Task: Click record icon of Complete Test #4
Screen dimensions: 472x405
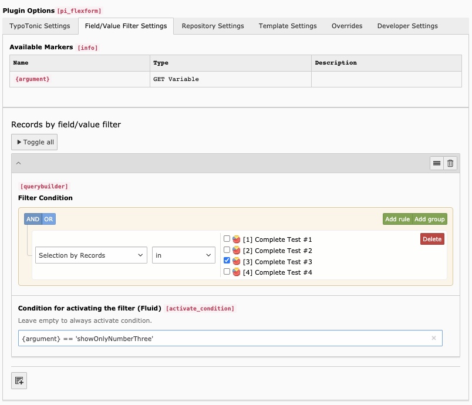Action: coord(237,272)
